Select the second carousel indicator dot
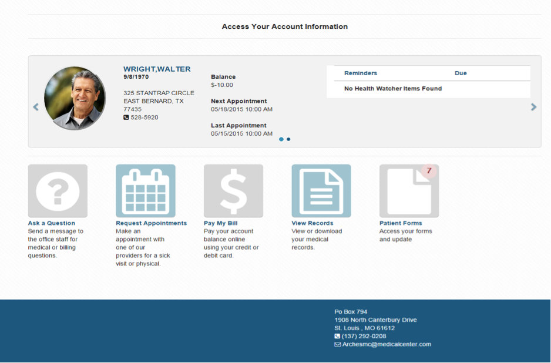Image resolution: width=551 pixels, height=363 pixels. (288, 139)
